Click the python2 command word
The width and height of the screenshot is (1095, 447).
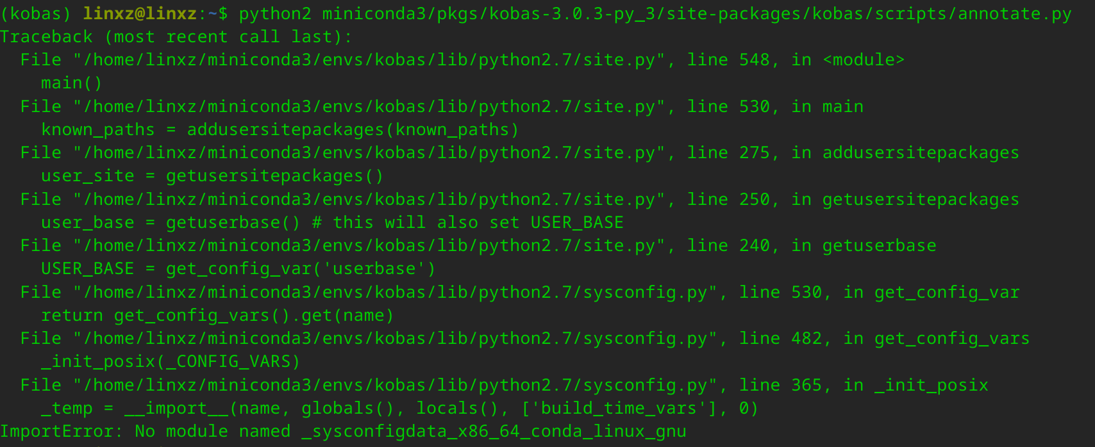click(275, 13)
